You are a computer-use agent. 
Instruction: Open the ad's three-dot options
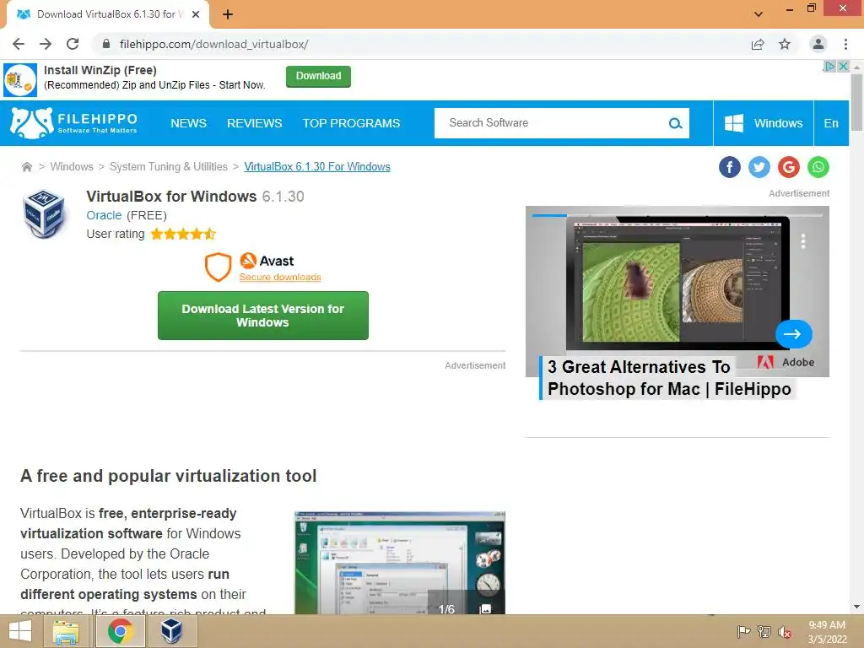click(803, 240)
